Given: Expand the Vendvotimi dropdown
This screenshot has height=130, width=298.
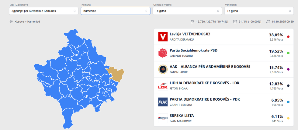Looking at the screenshot, I should (259, 11).
